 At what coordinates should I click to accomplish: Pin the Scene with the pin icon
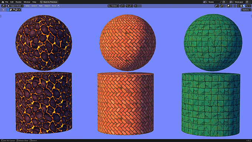point(220,2)
